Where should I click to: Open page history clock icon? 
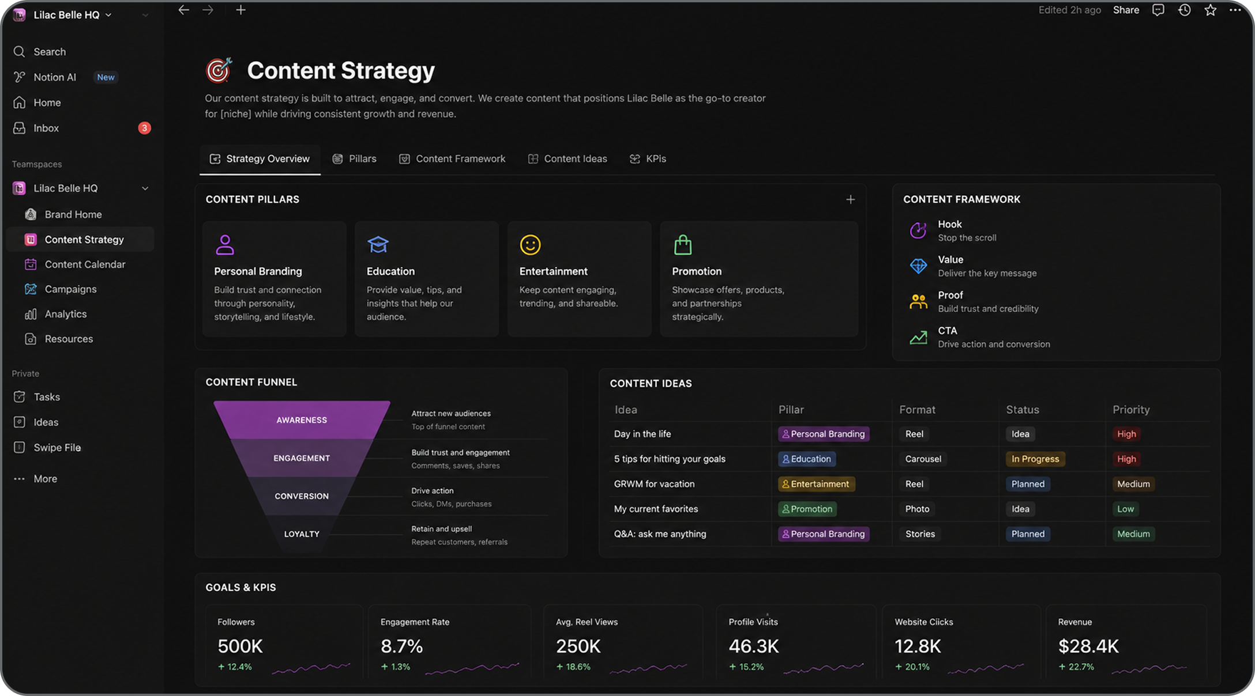click(x=1184, y=10)
